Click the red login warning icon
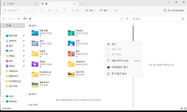 click(165, 10)
